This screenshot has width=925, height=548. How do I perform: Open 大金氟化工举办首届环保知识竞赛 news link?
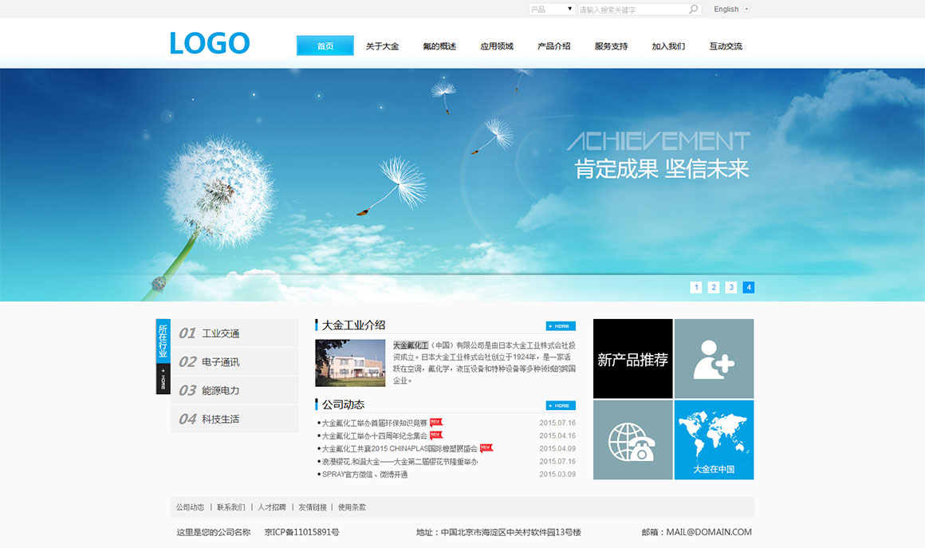coord(374,423)
